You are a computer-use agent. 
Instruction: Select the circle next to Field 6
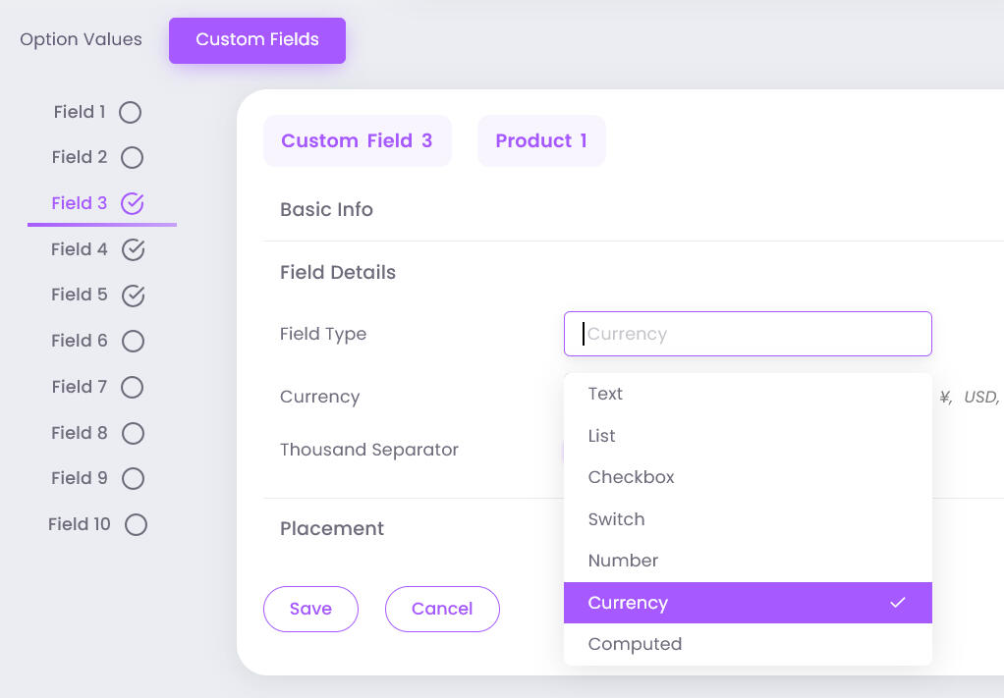click(131, 341)
